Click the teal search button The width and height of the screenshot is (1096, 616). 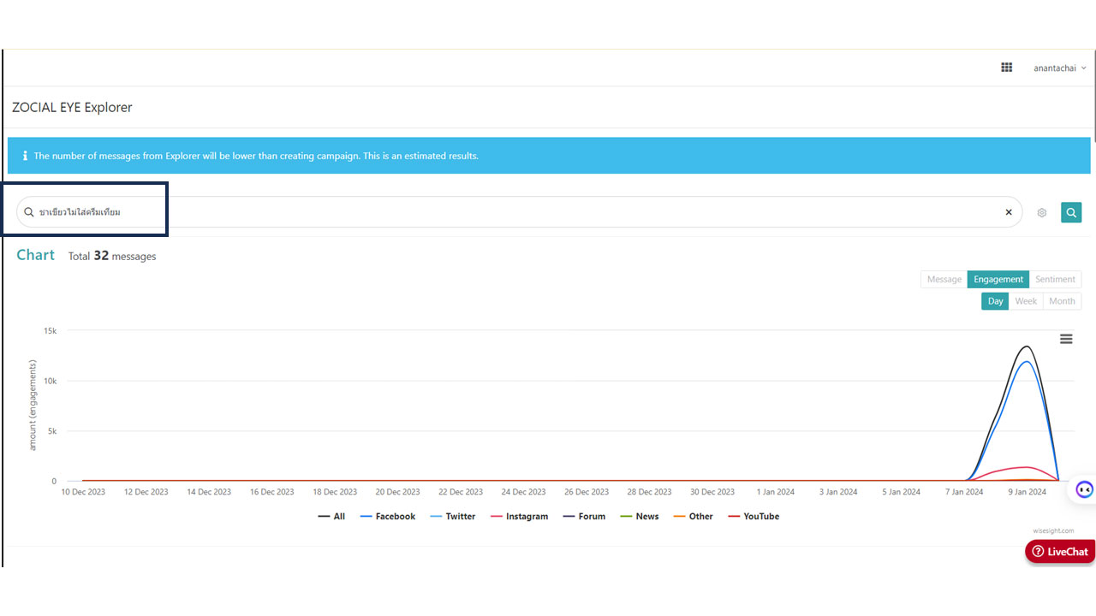(1071, 212)
